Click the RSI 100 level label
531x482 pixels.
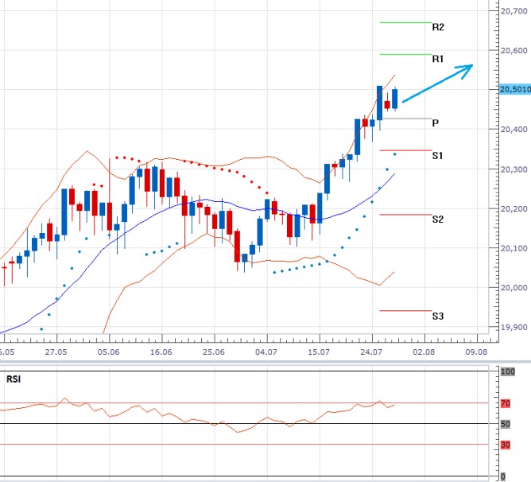point(508,371)
